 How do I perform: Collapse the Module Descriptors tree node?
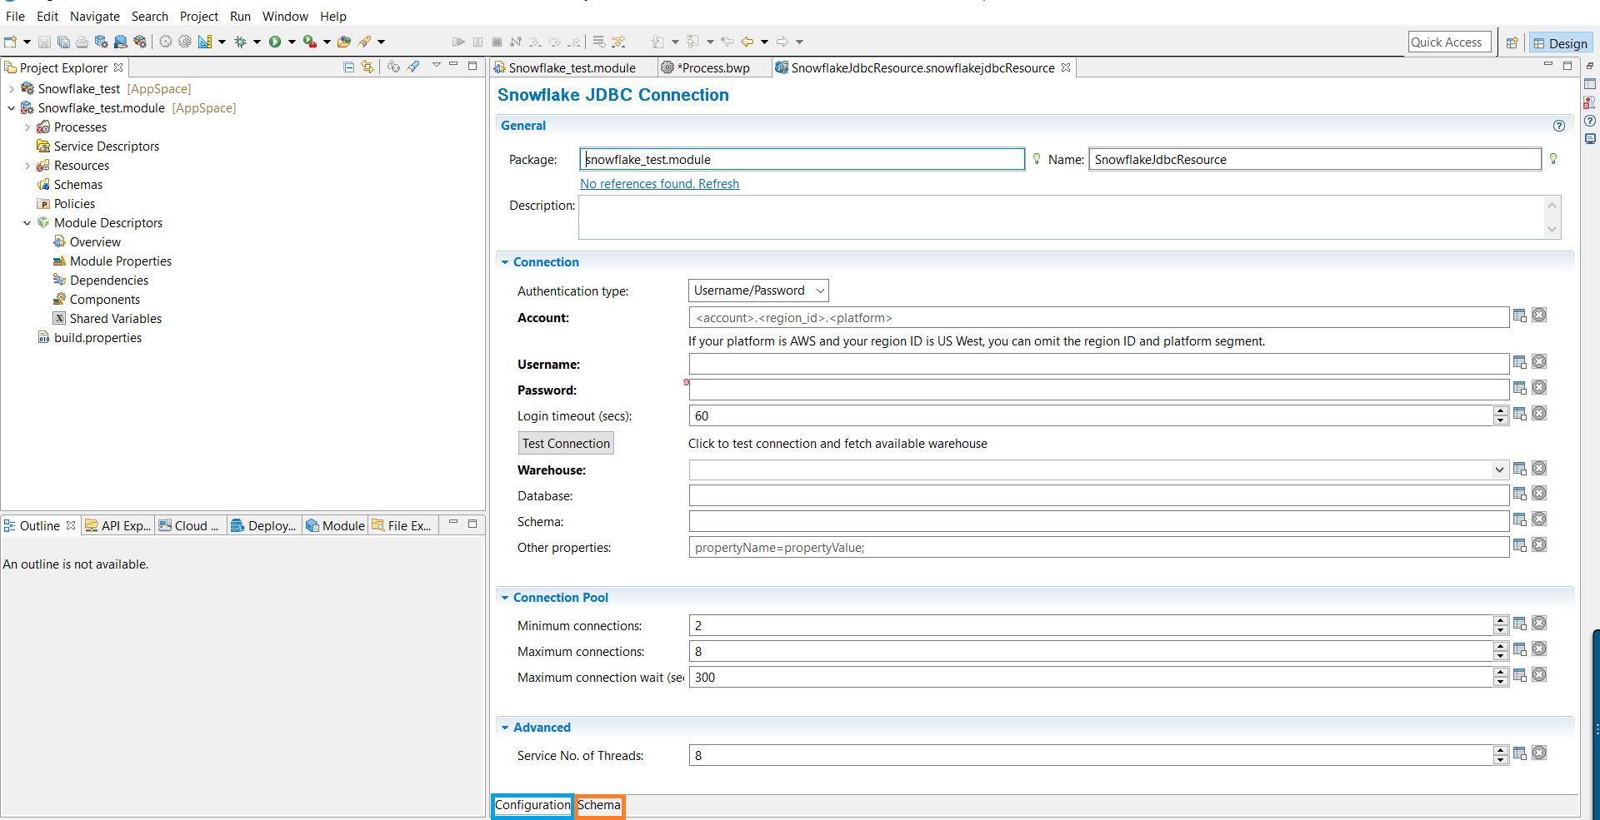(27, 223)
